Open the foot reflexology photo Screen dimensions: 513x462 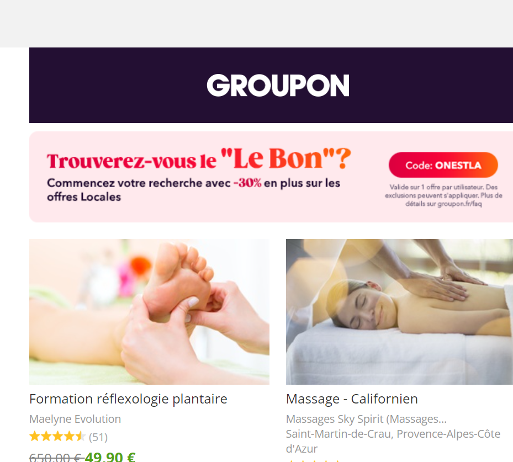tap(149, 312)
